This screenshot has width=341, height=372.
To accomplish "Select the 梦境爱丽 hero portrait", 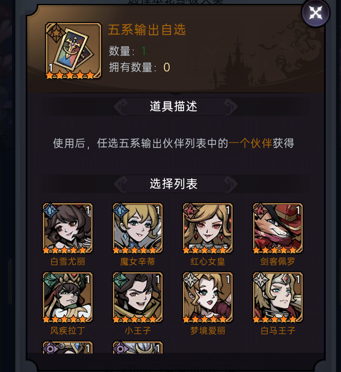I will pyautogui.click(x=208, y=298).
